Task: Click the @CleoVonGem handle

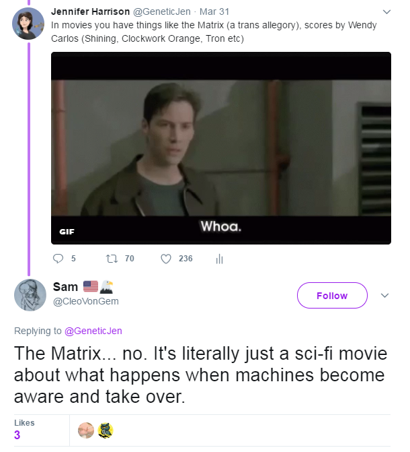Action: click(x=86, y=301)
